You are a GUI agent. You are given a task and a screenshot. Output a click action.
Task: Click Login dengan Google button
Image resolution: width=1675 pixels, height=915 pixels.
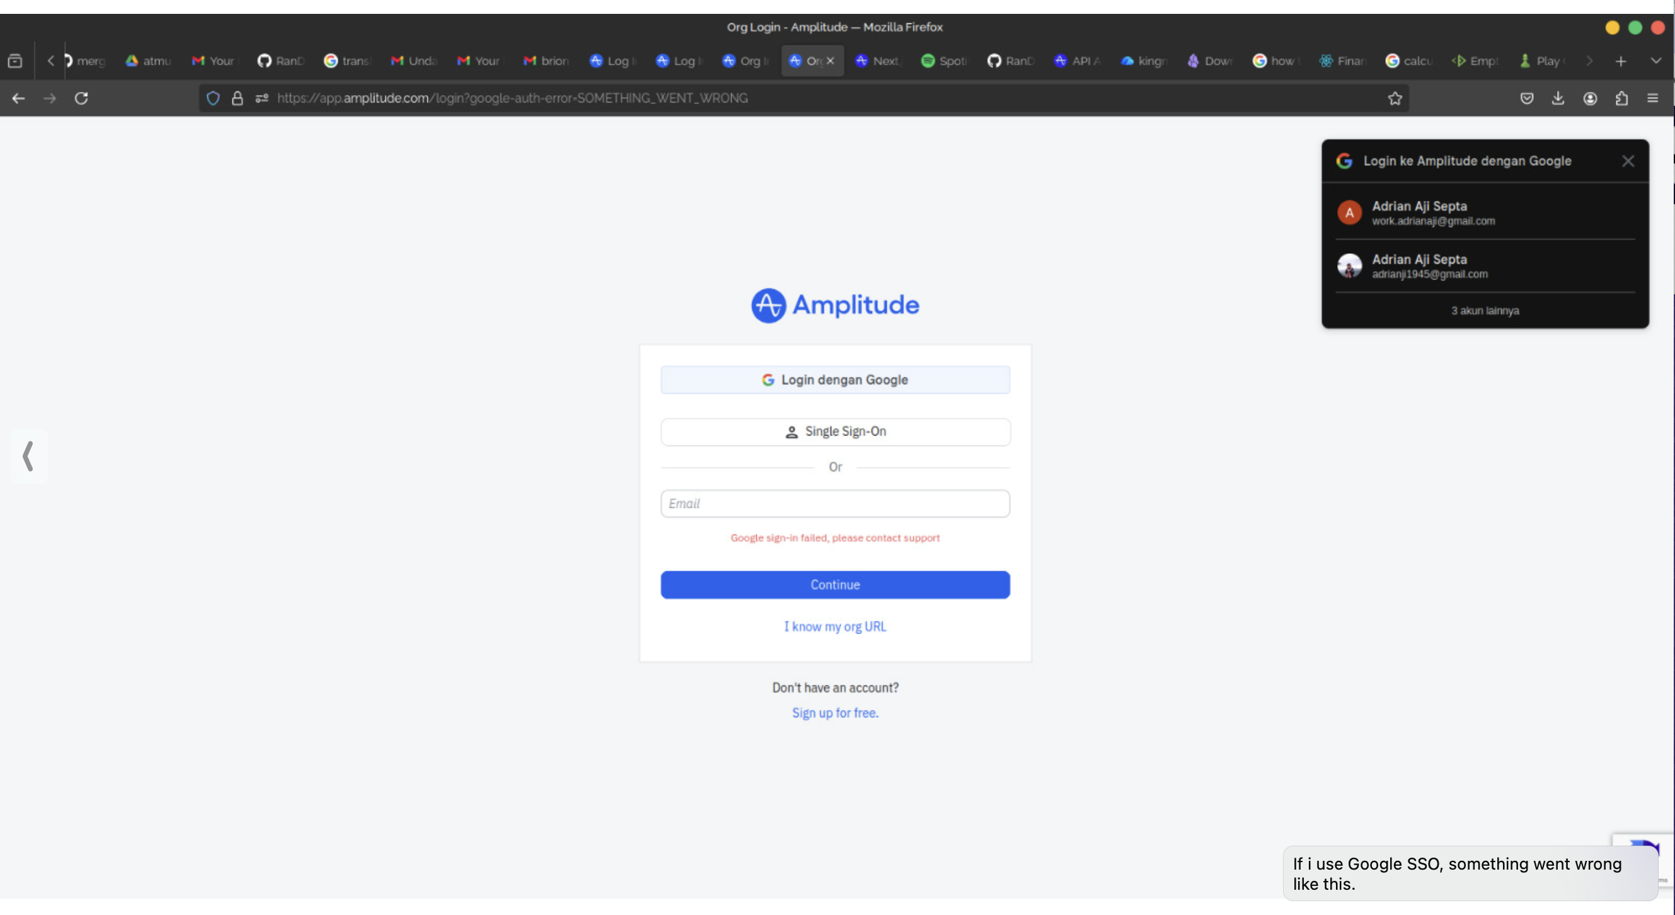pos(835,380)
